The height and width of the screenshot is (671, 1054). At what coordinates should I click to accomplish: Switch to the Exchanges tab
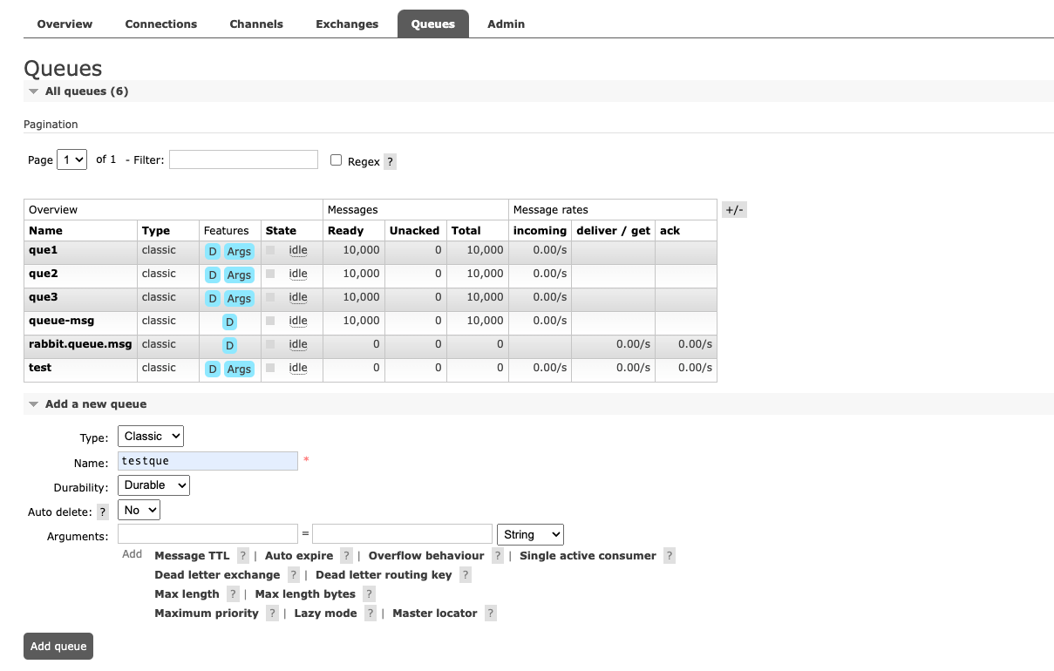tap(347, 24)
